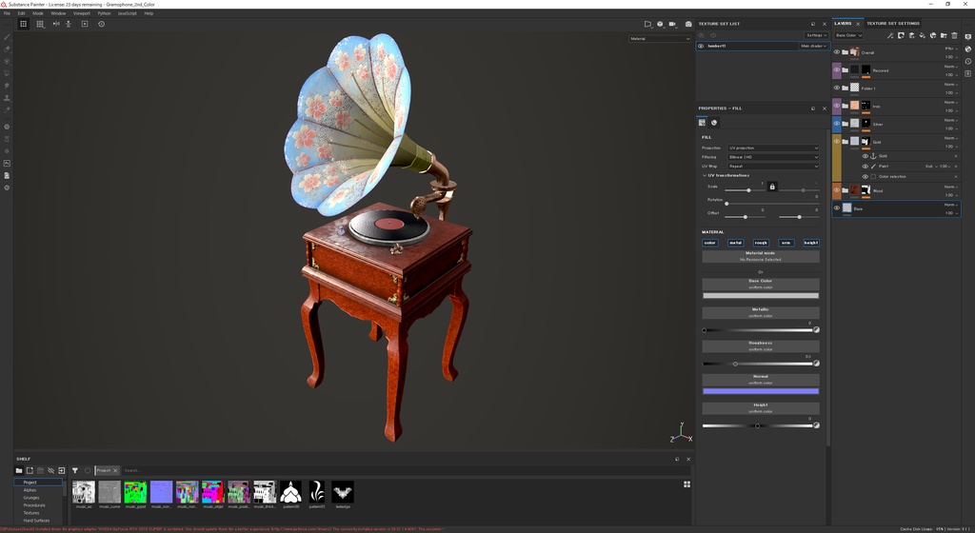Collapse the UV transformations section
975x533 pixels.
tap(705, 176)
